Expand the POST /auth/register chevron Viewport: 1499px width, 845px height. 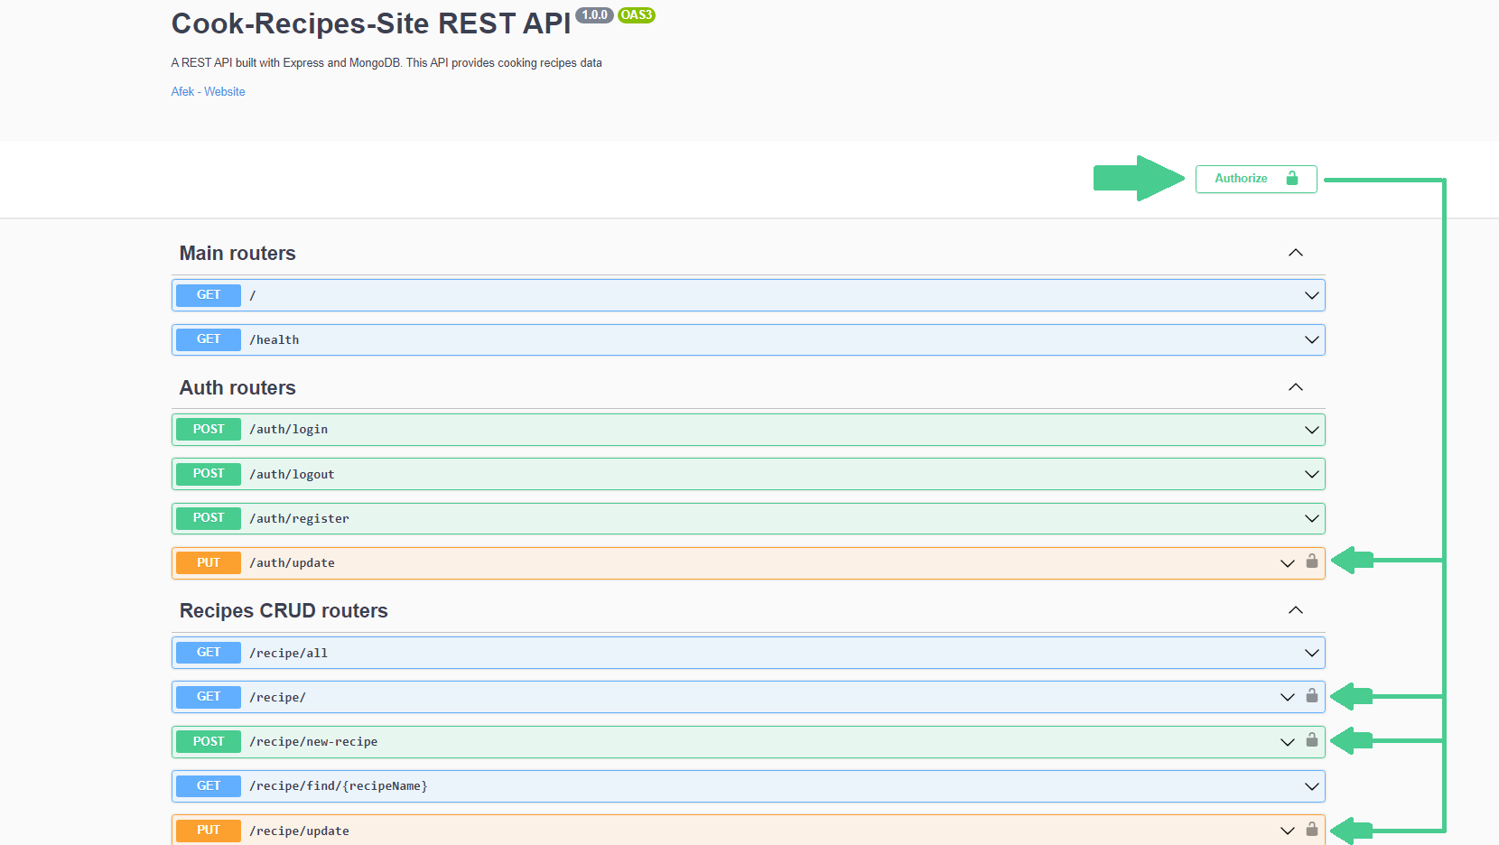[1312, 518]
